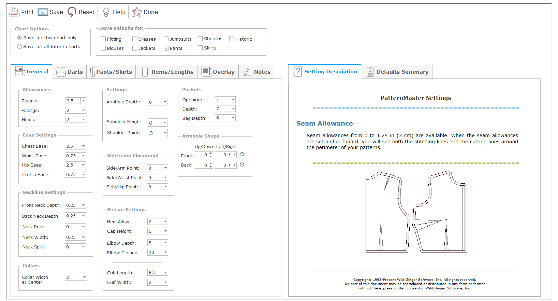Tick the Blouses checkbox
Image resolution: width=558 pixels, height=301 pixels.
click(103, 48)
